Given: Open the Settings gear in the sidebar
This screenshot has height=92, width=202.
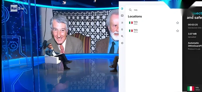Looking at the screenshot, I should pyautogui.click(x=122, y=43).
